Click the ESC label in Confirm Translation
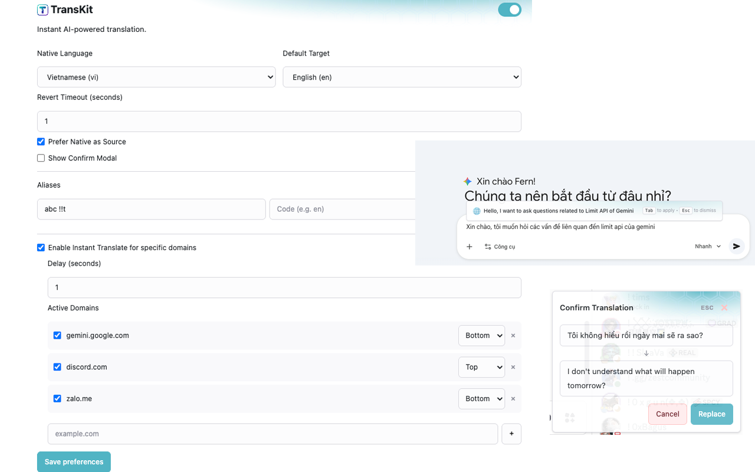Viewport: 755px width, 472px height. (x=707, y=308)
